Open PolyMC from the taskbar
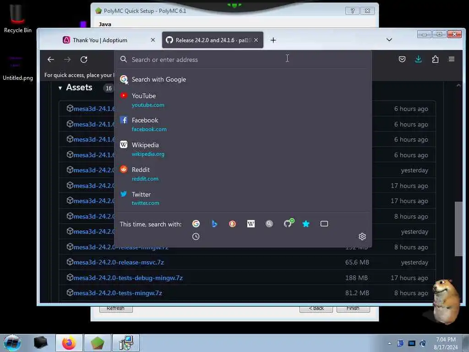This screenshot has width=469, height=352. tap(97, 343)
